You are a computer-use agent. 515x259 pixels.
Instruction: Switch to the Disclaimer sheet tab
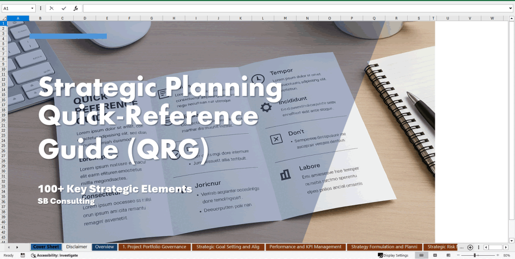coord(76,247)
